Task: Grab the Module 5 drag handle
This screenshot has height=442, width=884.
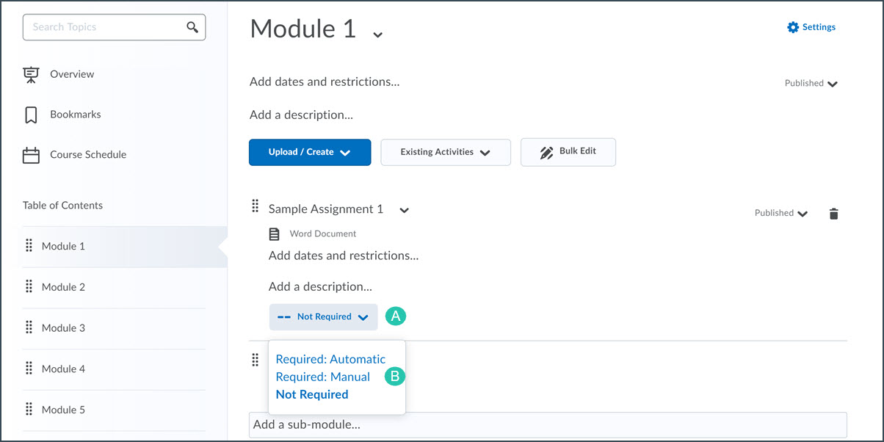Action: click(29, 410)
